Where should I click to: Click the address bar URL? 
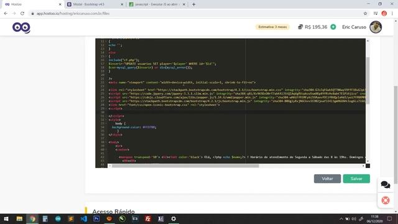pyautogui.click(x=73, y=13)
